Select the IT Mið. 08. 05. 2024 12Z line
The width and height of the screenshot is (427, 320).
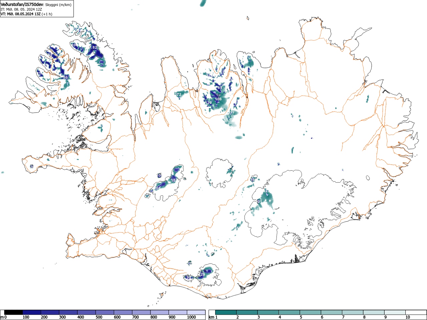tap(21, 9)
